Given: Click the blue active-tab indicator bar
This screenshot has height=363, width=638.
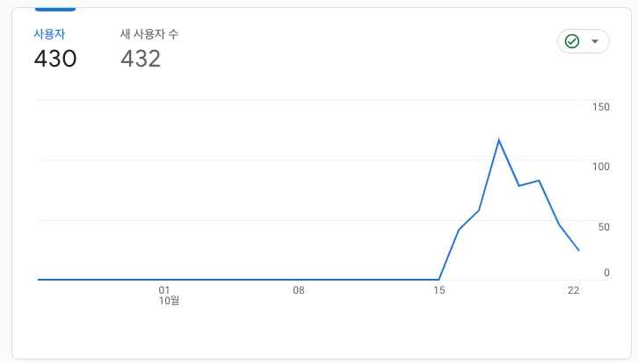Looking at the screenshot, I should click(55, 10).
